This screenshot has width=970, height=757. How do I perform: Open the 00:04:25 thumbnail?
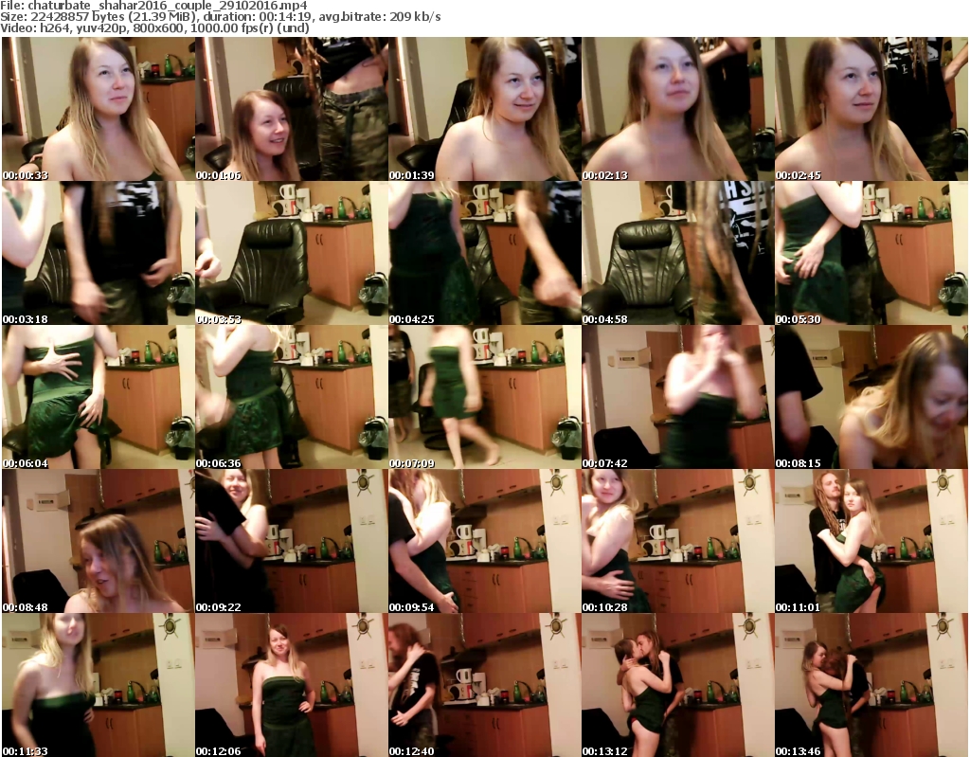pos(484,253)
